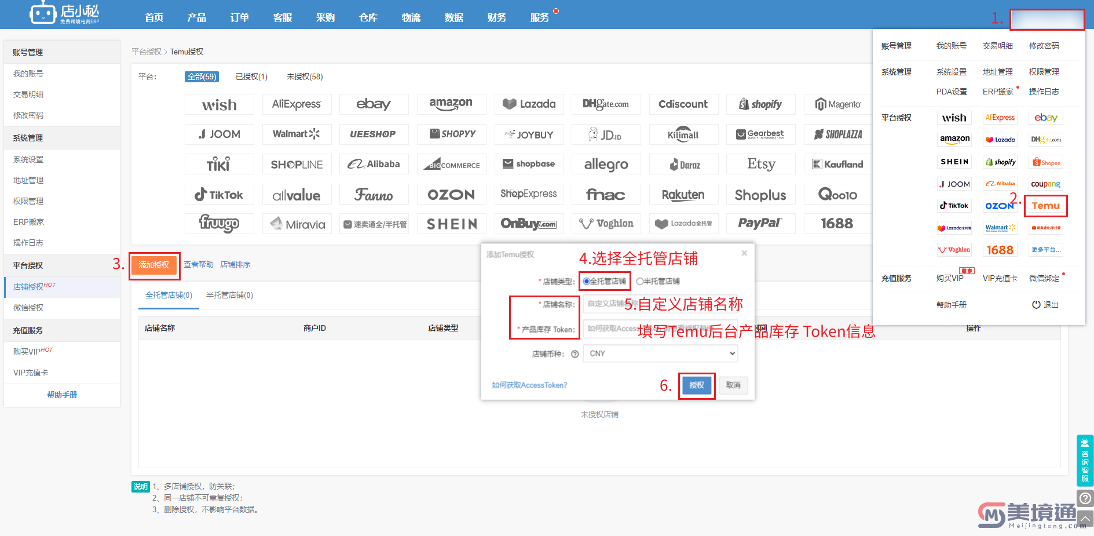Open the 1688 platform tile in grid
Viewport: 1094px width, 536px height.
[838, 224]
